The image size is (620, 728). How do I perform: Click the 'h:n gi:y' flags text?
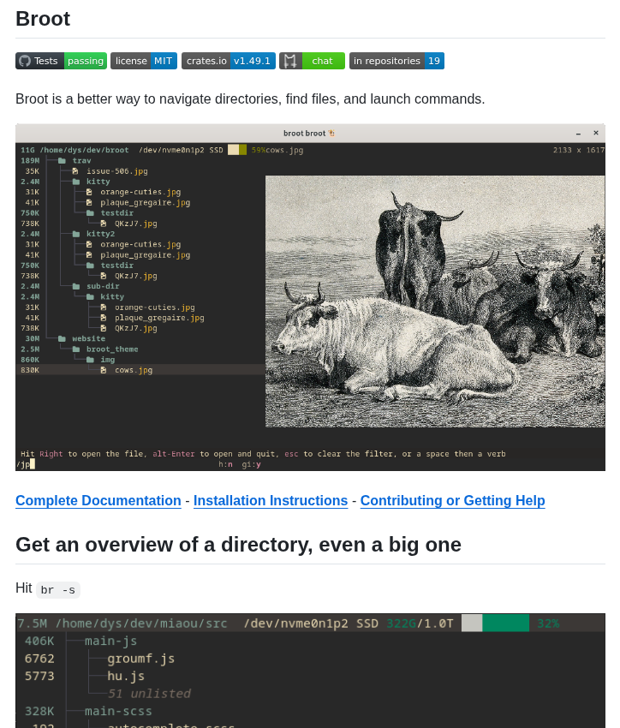click(240, 464)
